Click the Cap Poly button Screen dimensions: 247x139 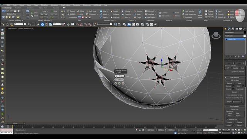pos(115,17)
